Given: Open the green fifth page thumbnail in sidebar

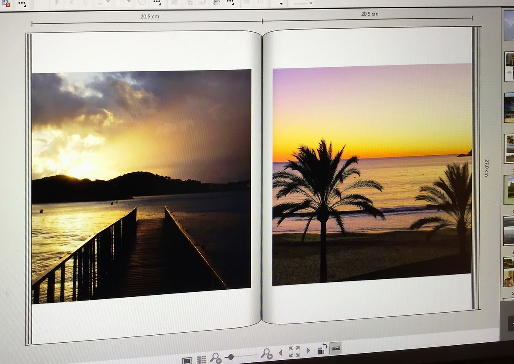Looking at the screenshot, I should 509,190.
